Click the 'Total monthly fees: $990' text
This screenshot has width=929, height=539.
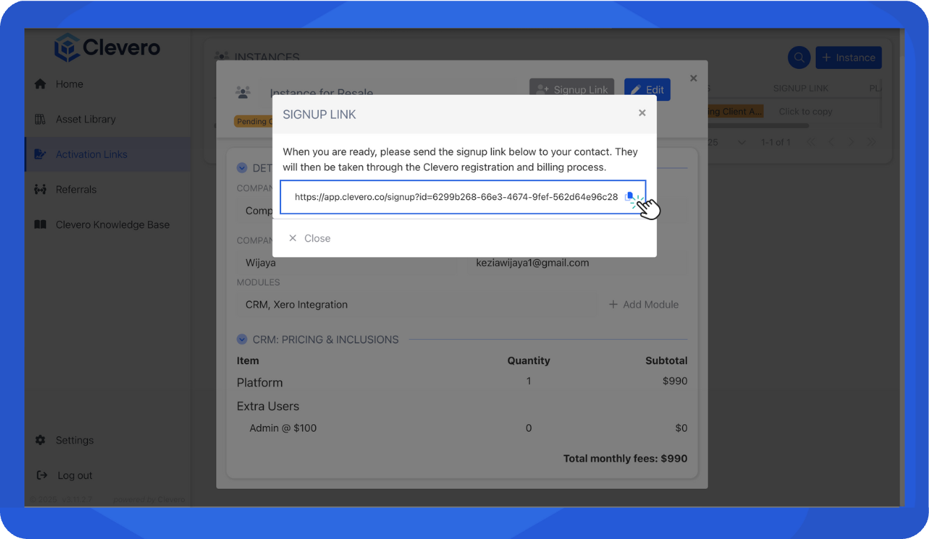626,459
